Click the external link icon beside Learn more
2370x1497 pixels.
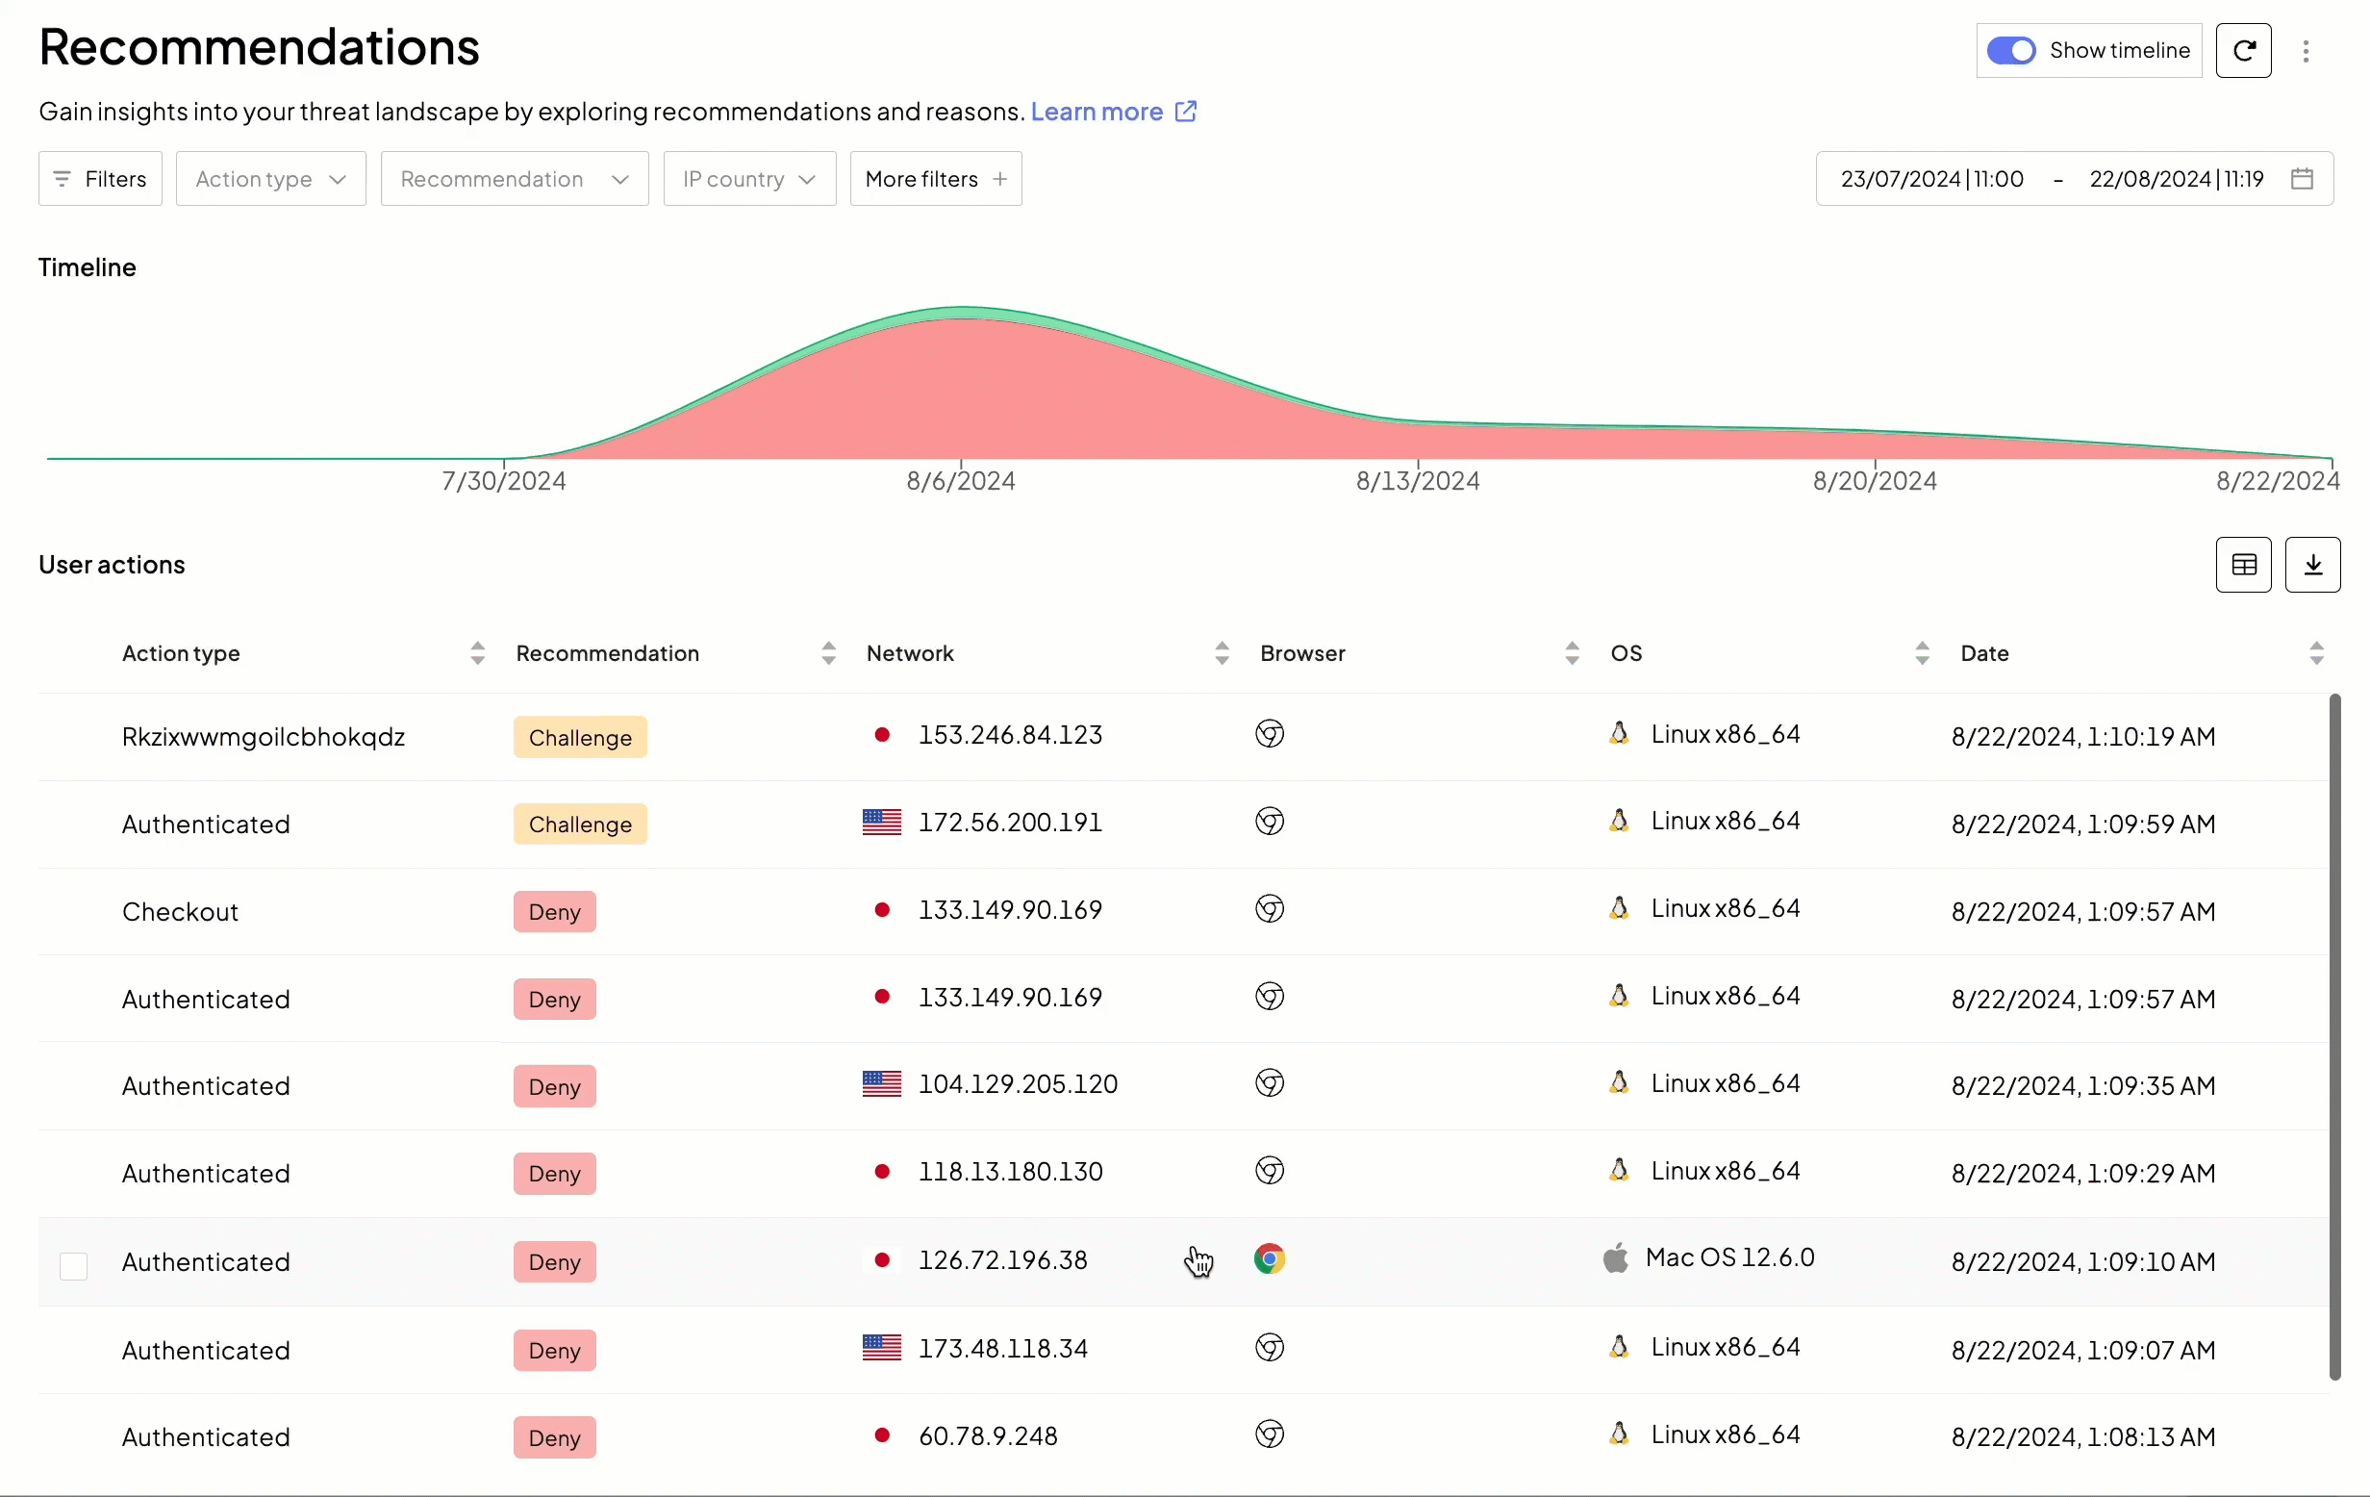[1186, 112]
